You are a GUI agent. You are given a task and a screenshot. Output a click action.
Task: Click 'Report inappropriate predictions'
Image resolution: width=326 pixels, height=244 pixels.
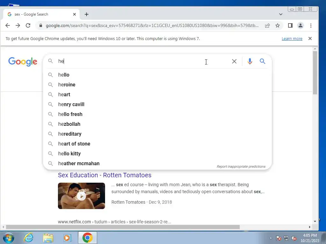pyautogui.click(x=241, y=166)
